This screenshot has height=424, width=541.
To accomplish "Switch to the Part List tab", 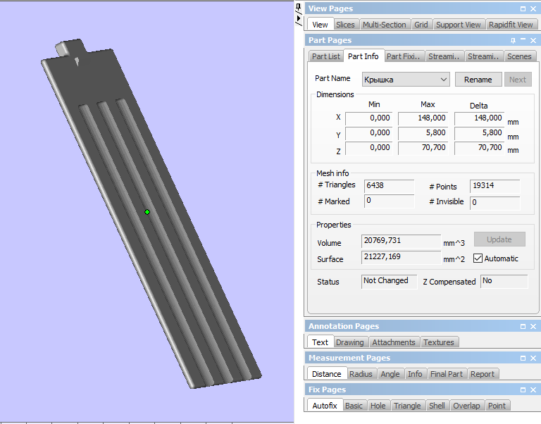I will [326, 56].
